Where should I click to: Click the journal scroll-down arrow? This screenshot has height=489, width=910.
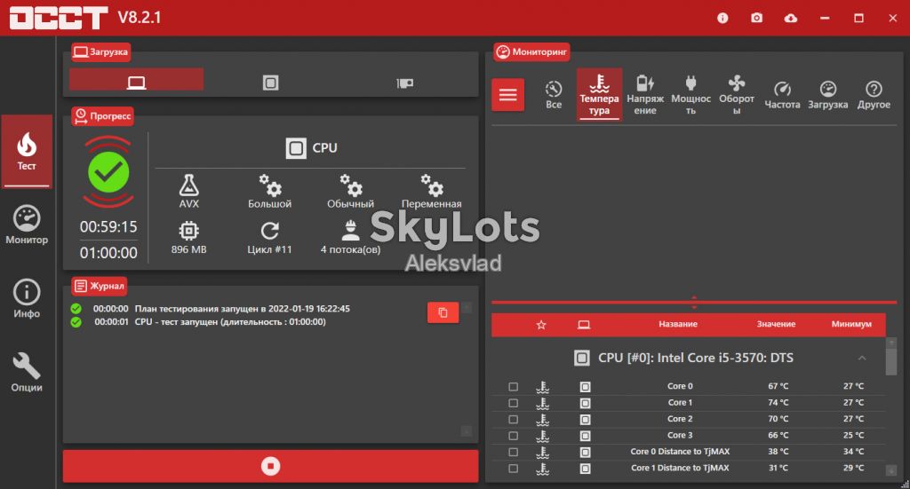click(x=466, y=431)
